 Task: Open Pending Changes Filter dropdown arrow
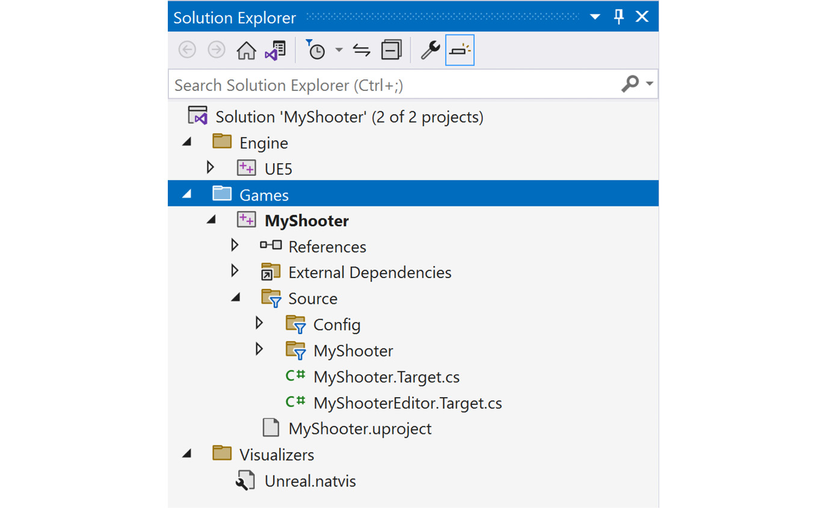coord(339,51)
